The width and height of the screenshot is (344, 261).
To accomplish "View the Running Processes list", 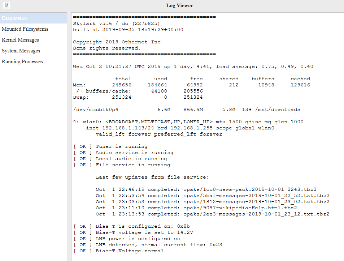I will 22,61.
